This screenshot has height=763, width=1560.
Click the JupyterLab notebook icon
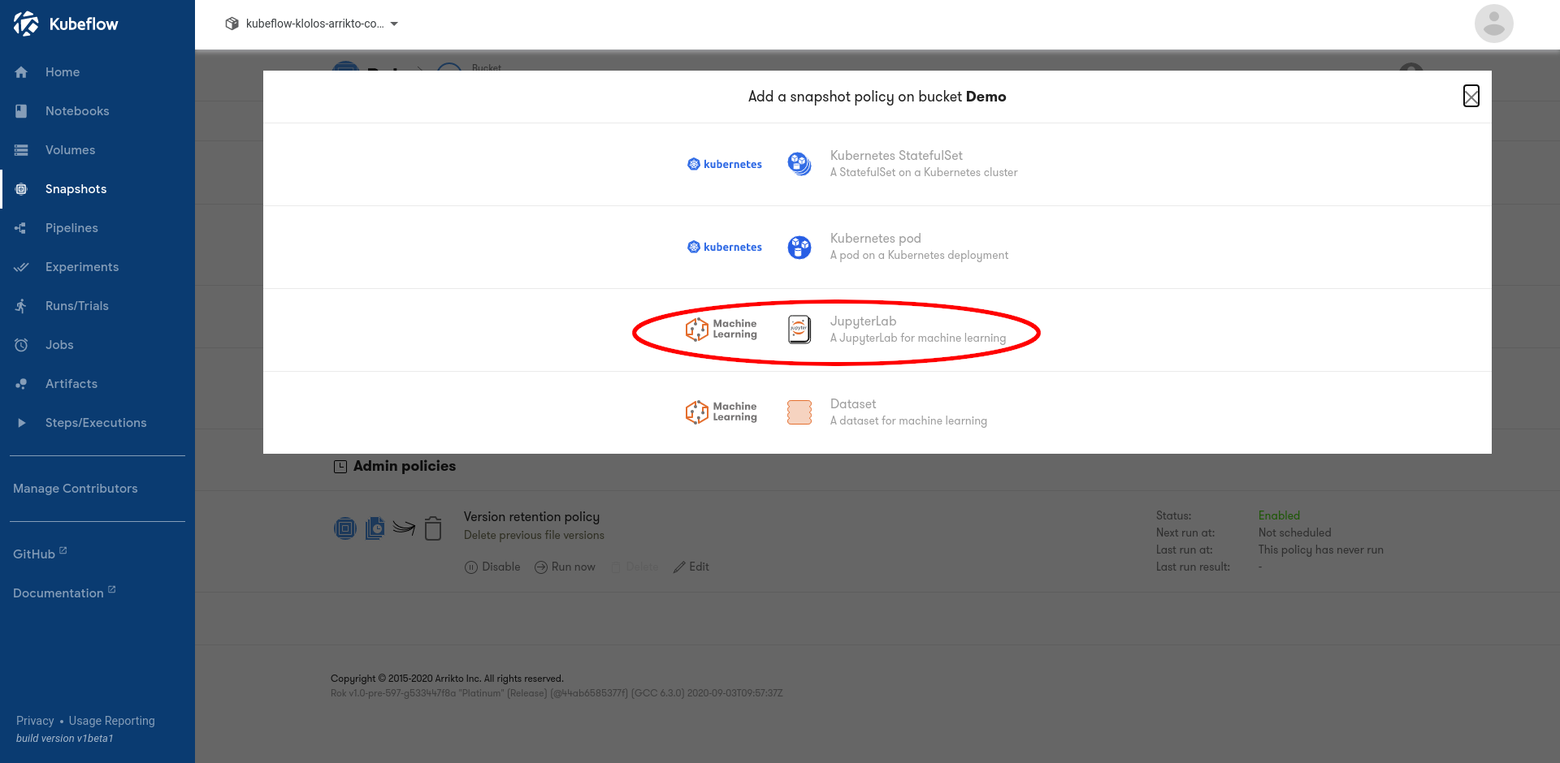(799, 330)
